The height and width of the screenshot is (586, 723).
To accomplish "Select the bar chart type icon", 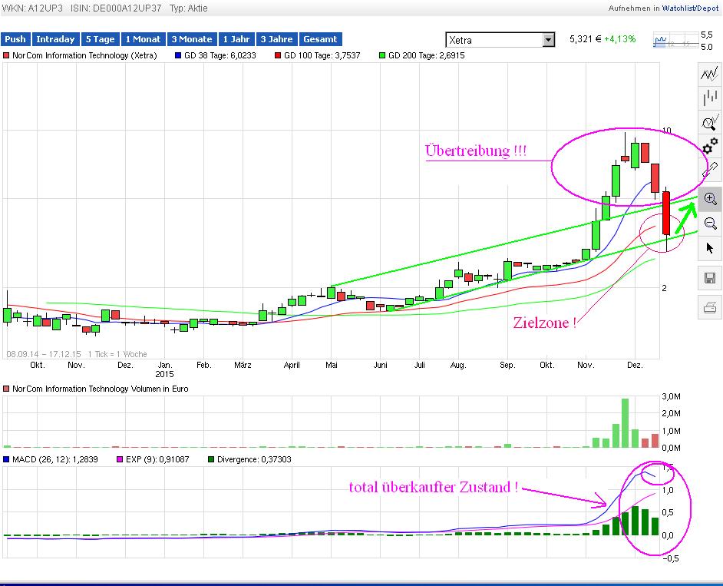I will point(709,98).
